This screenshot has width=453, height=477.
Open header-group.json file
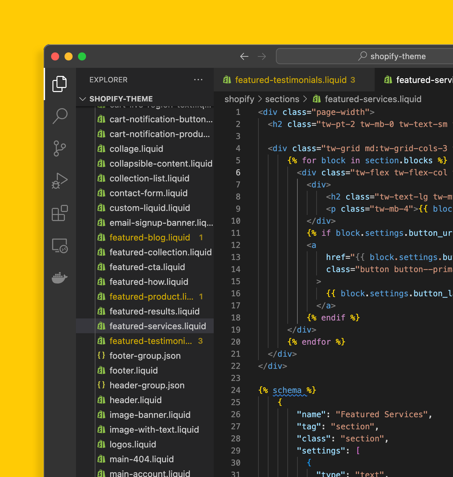(x=145, y=385)
